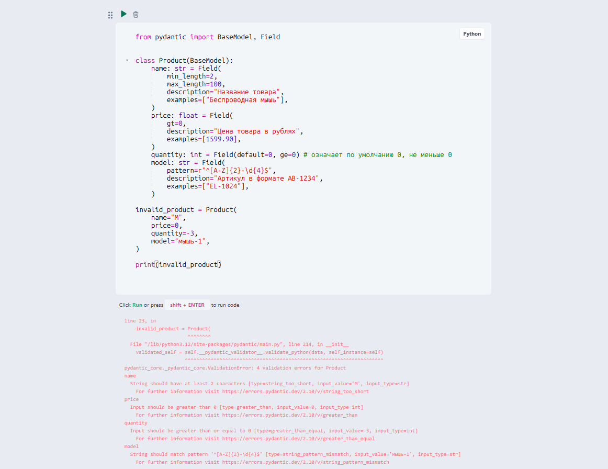Click the "Беспроводная мышь" example string

243,99
